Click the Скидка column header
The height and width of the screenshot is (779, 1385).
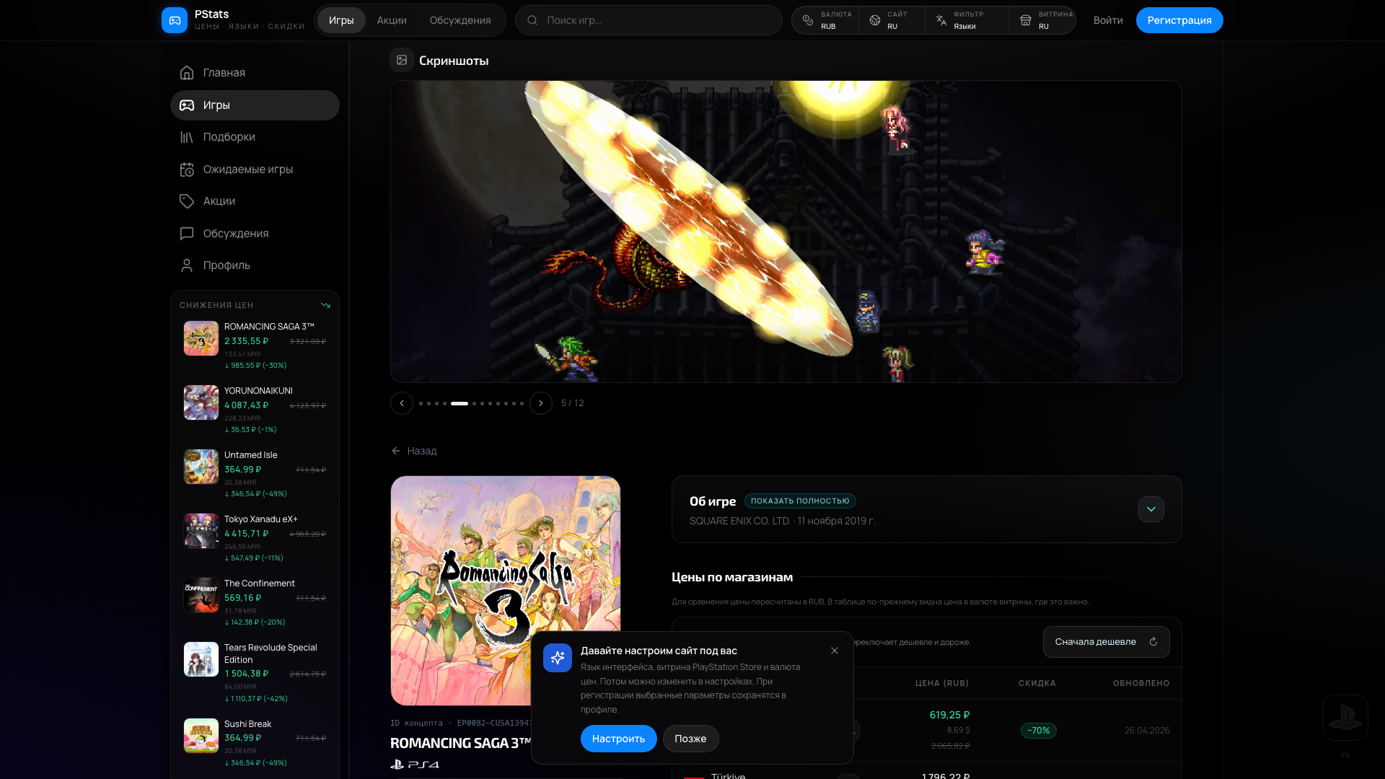pos(1037,683)
